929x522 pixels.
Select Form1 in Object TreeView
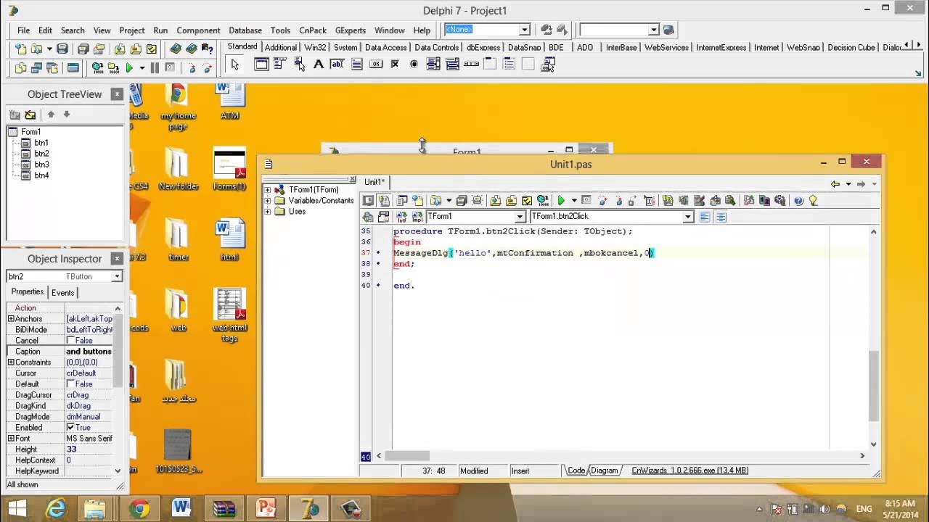(x=30, y=132)
